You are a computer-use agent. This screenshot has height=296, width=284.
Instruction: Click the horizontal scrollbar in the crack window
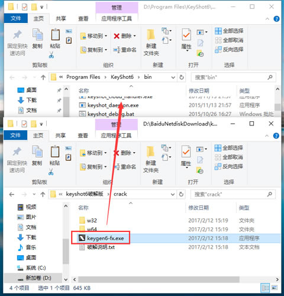tap(159, 279)
